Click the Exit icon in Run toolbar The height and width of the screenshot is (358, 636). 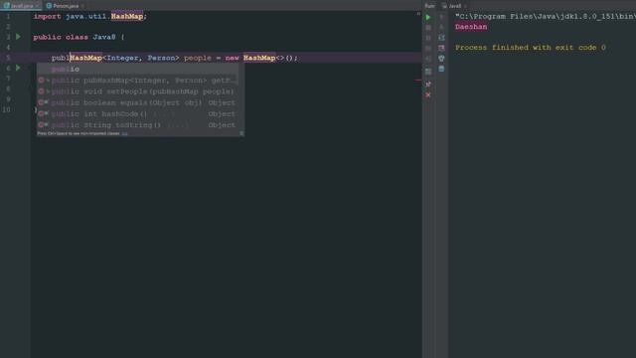point(428,59)
